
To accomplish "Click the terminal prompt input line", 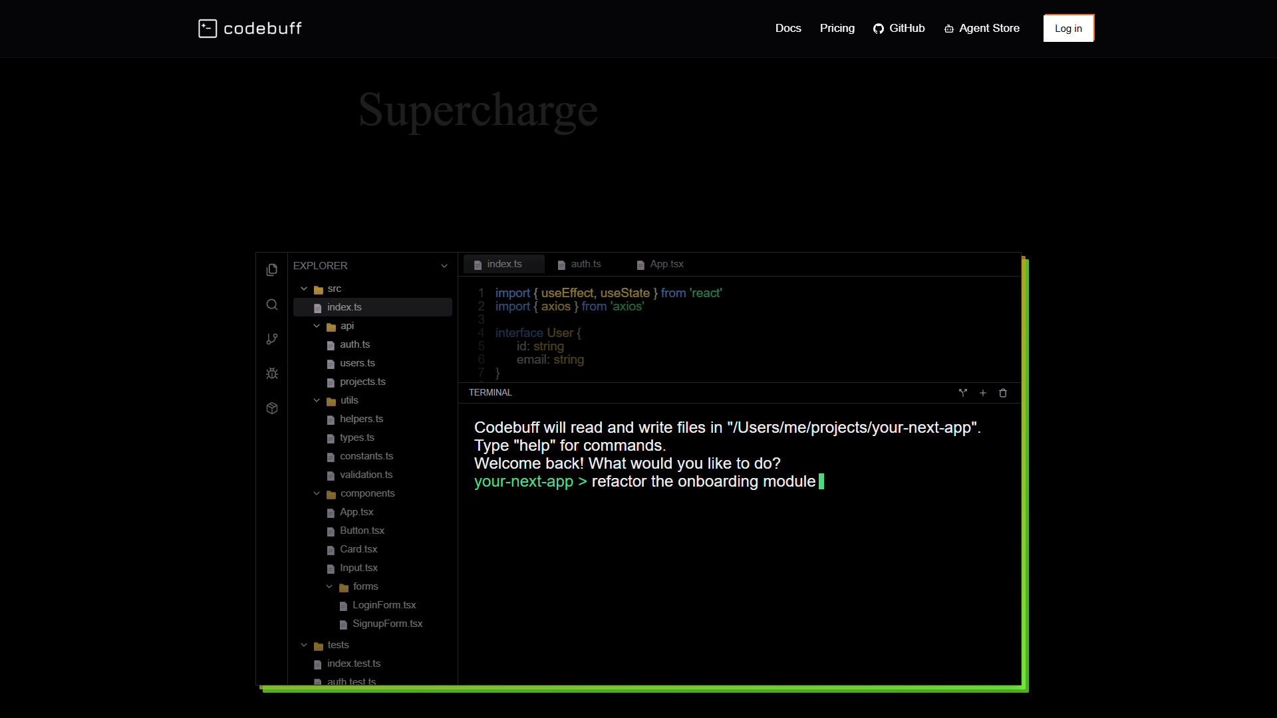I will point(649,481).
